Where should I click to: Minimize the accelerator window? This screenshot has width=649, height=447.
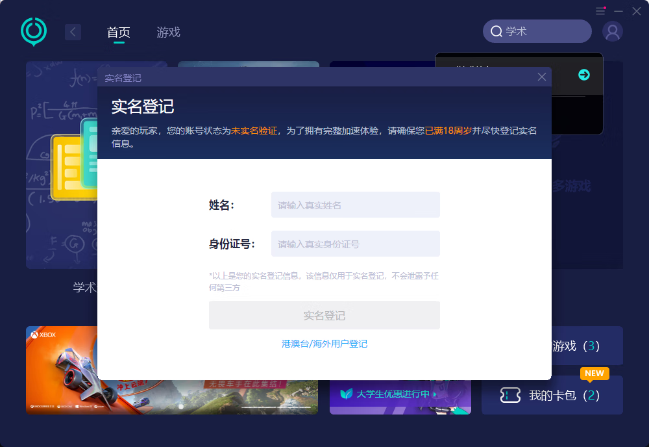[x=618, y=11]
